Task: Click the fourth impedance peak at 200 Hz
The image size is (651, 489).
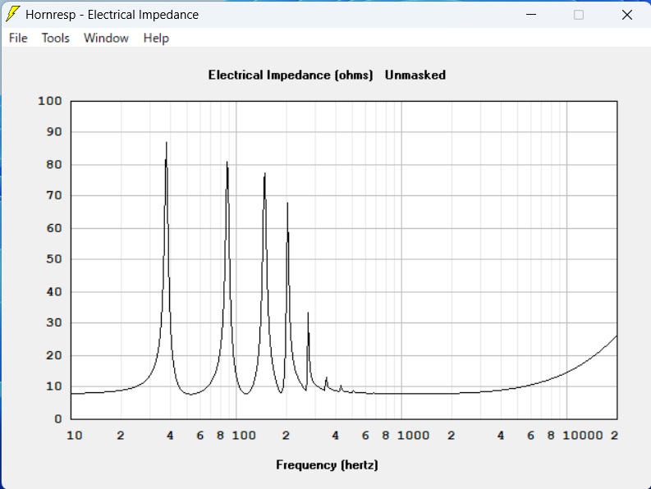Action: point(287,205)
